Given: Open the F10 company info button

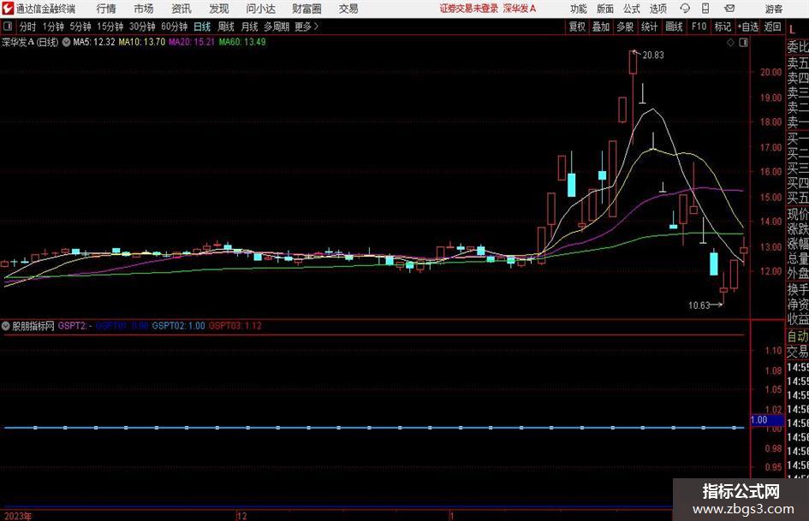Looking at the screenshot, I should point(699,27).
